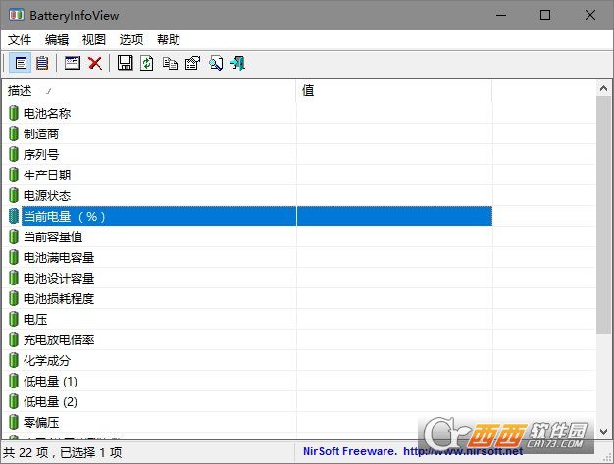The height and width of the screenshot is (464, 614).
Task: Sort by the 值 column header
Action: [x=394, y=91]
